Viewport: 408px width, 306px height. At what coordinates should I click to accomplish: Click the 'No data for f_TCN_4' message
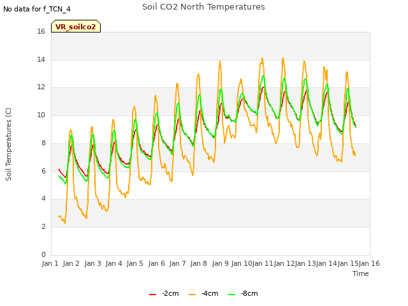tap(37, 9)
